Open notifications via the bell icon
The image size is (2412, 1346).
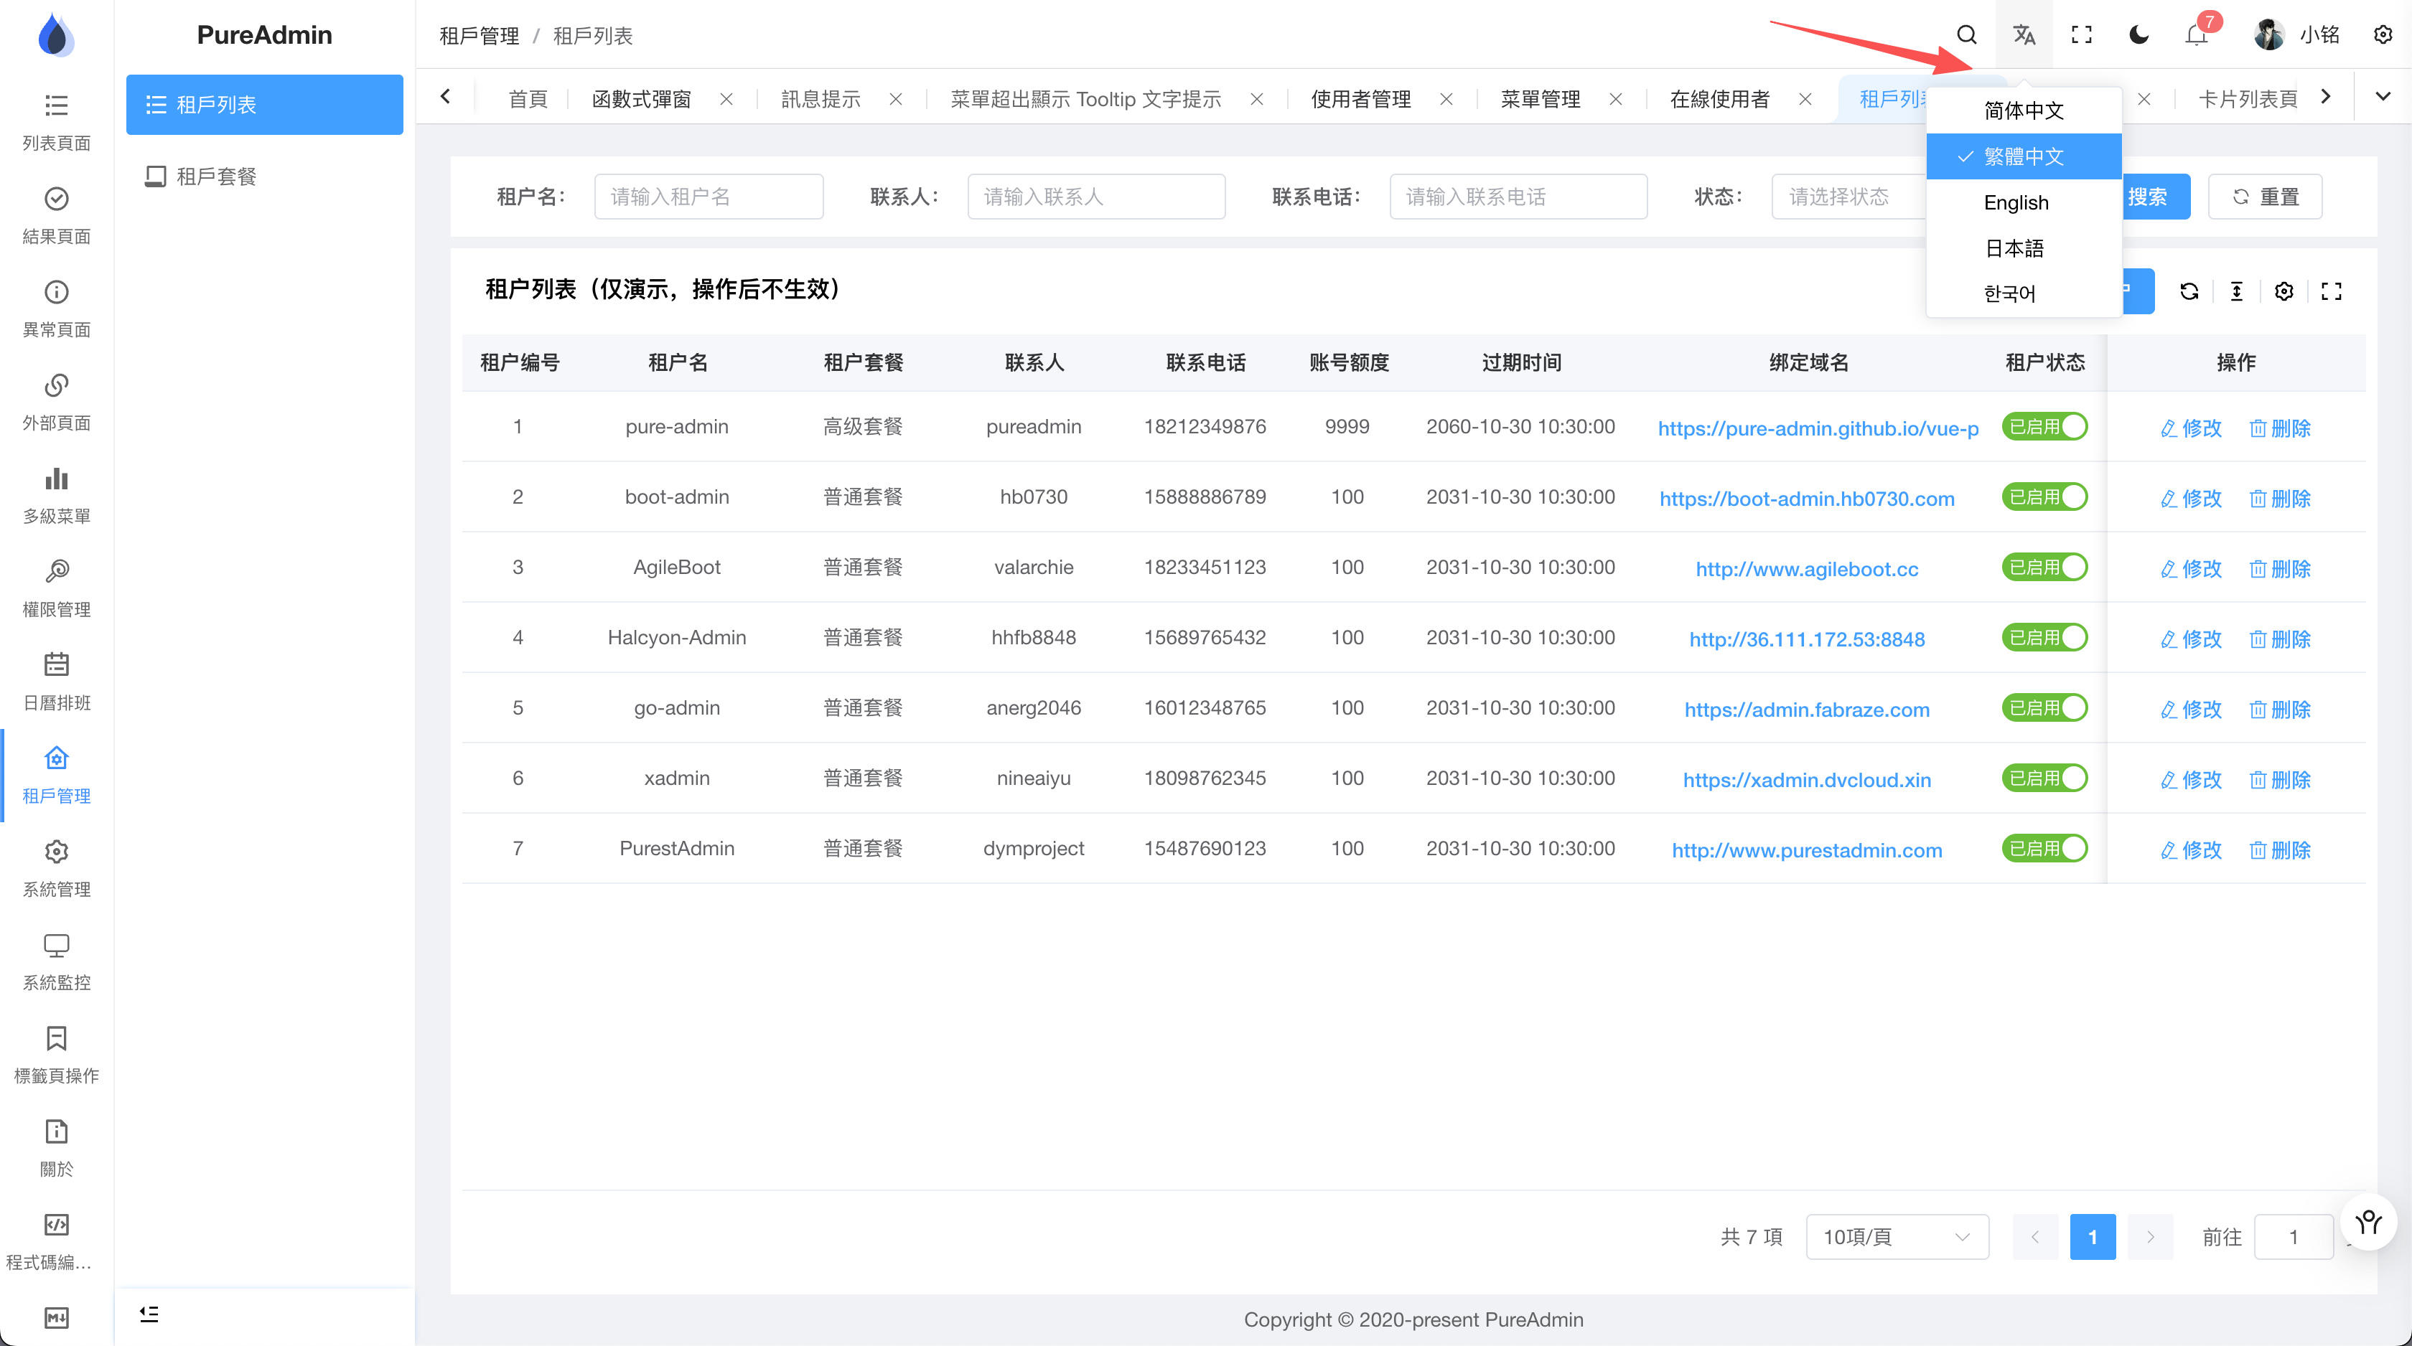[2196, 36]
